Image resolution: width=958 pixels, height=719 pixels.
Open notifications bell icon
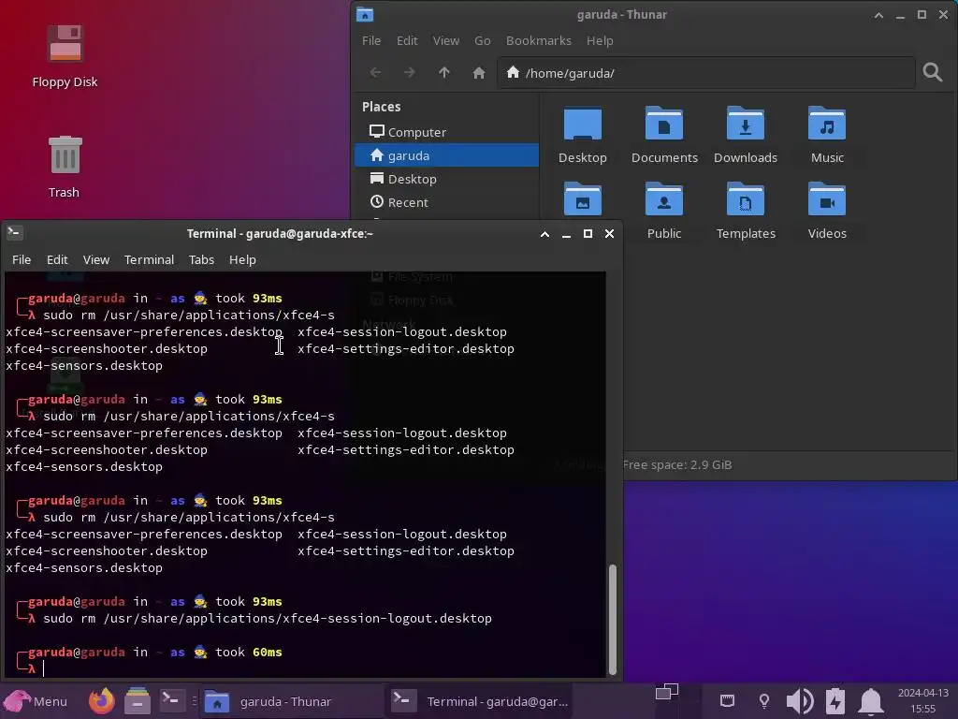tap(871, 700)
